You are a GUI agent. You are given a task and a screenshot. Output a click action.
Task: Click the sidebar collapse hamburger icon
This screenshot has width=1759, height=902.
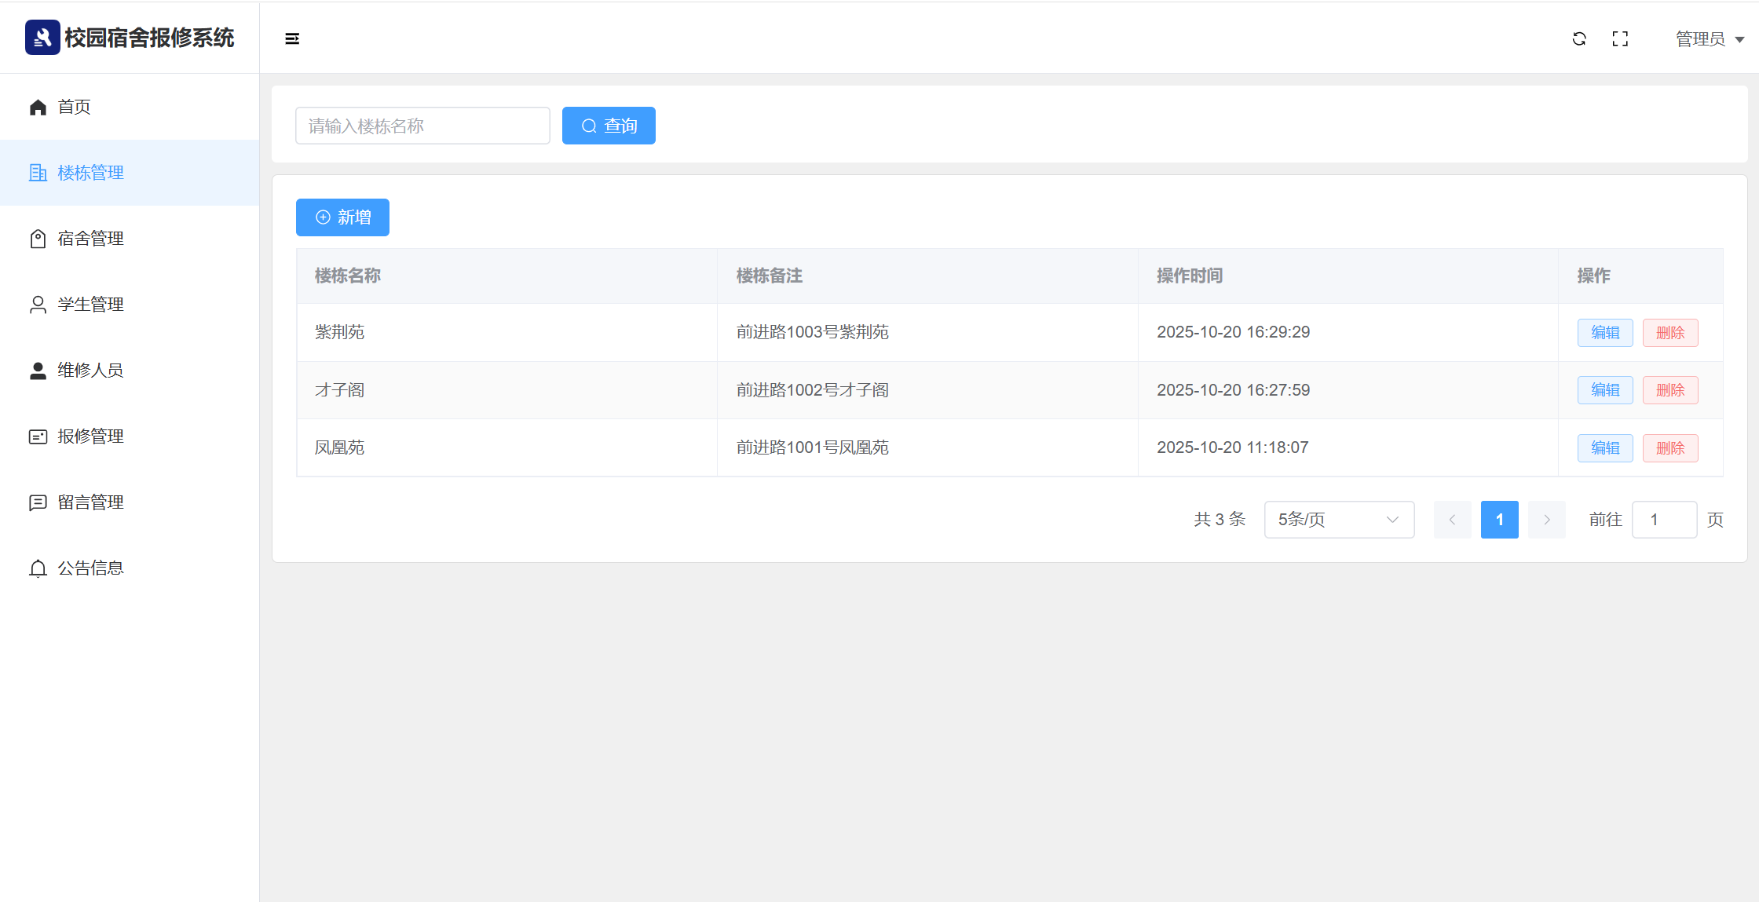pos(292,38)
